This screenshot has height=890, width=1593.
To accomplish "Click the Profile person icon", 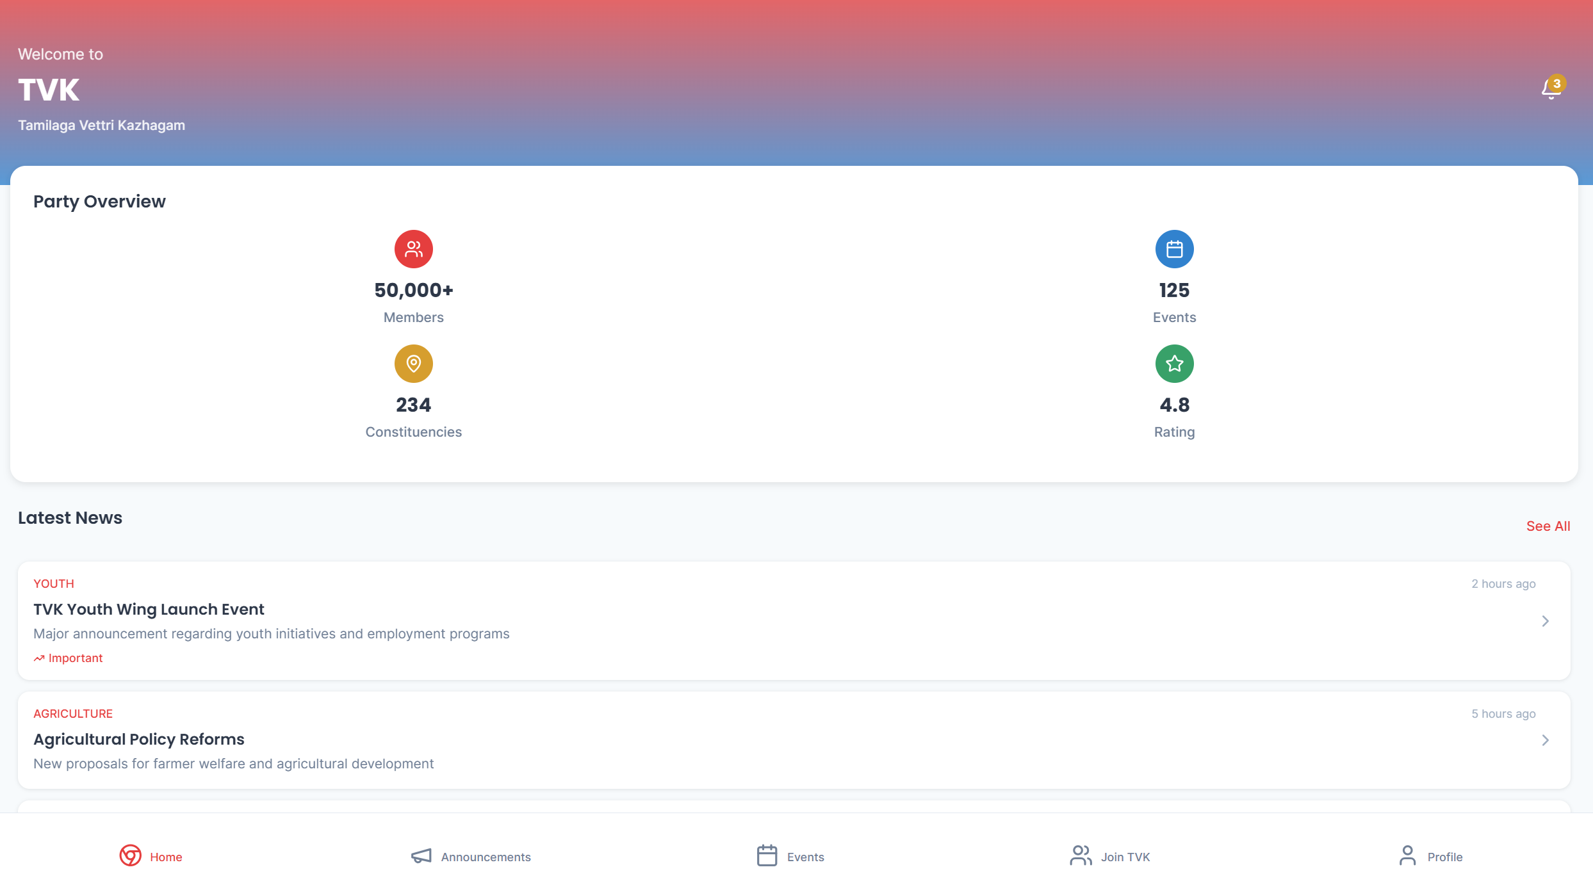I will pyautogui.click(x=1407, y=855).
